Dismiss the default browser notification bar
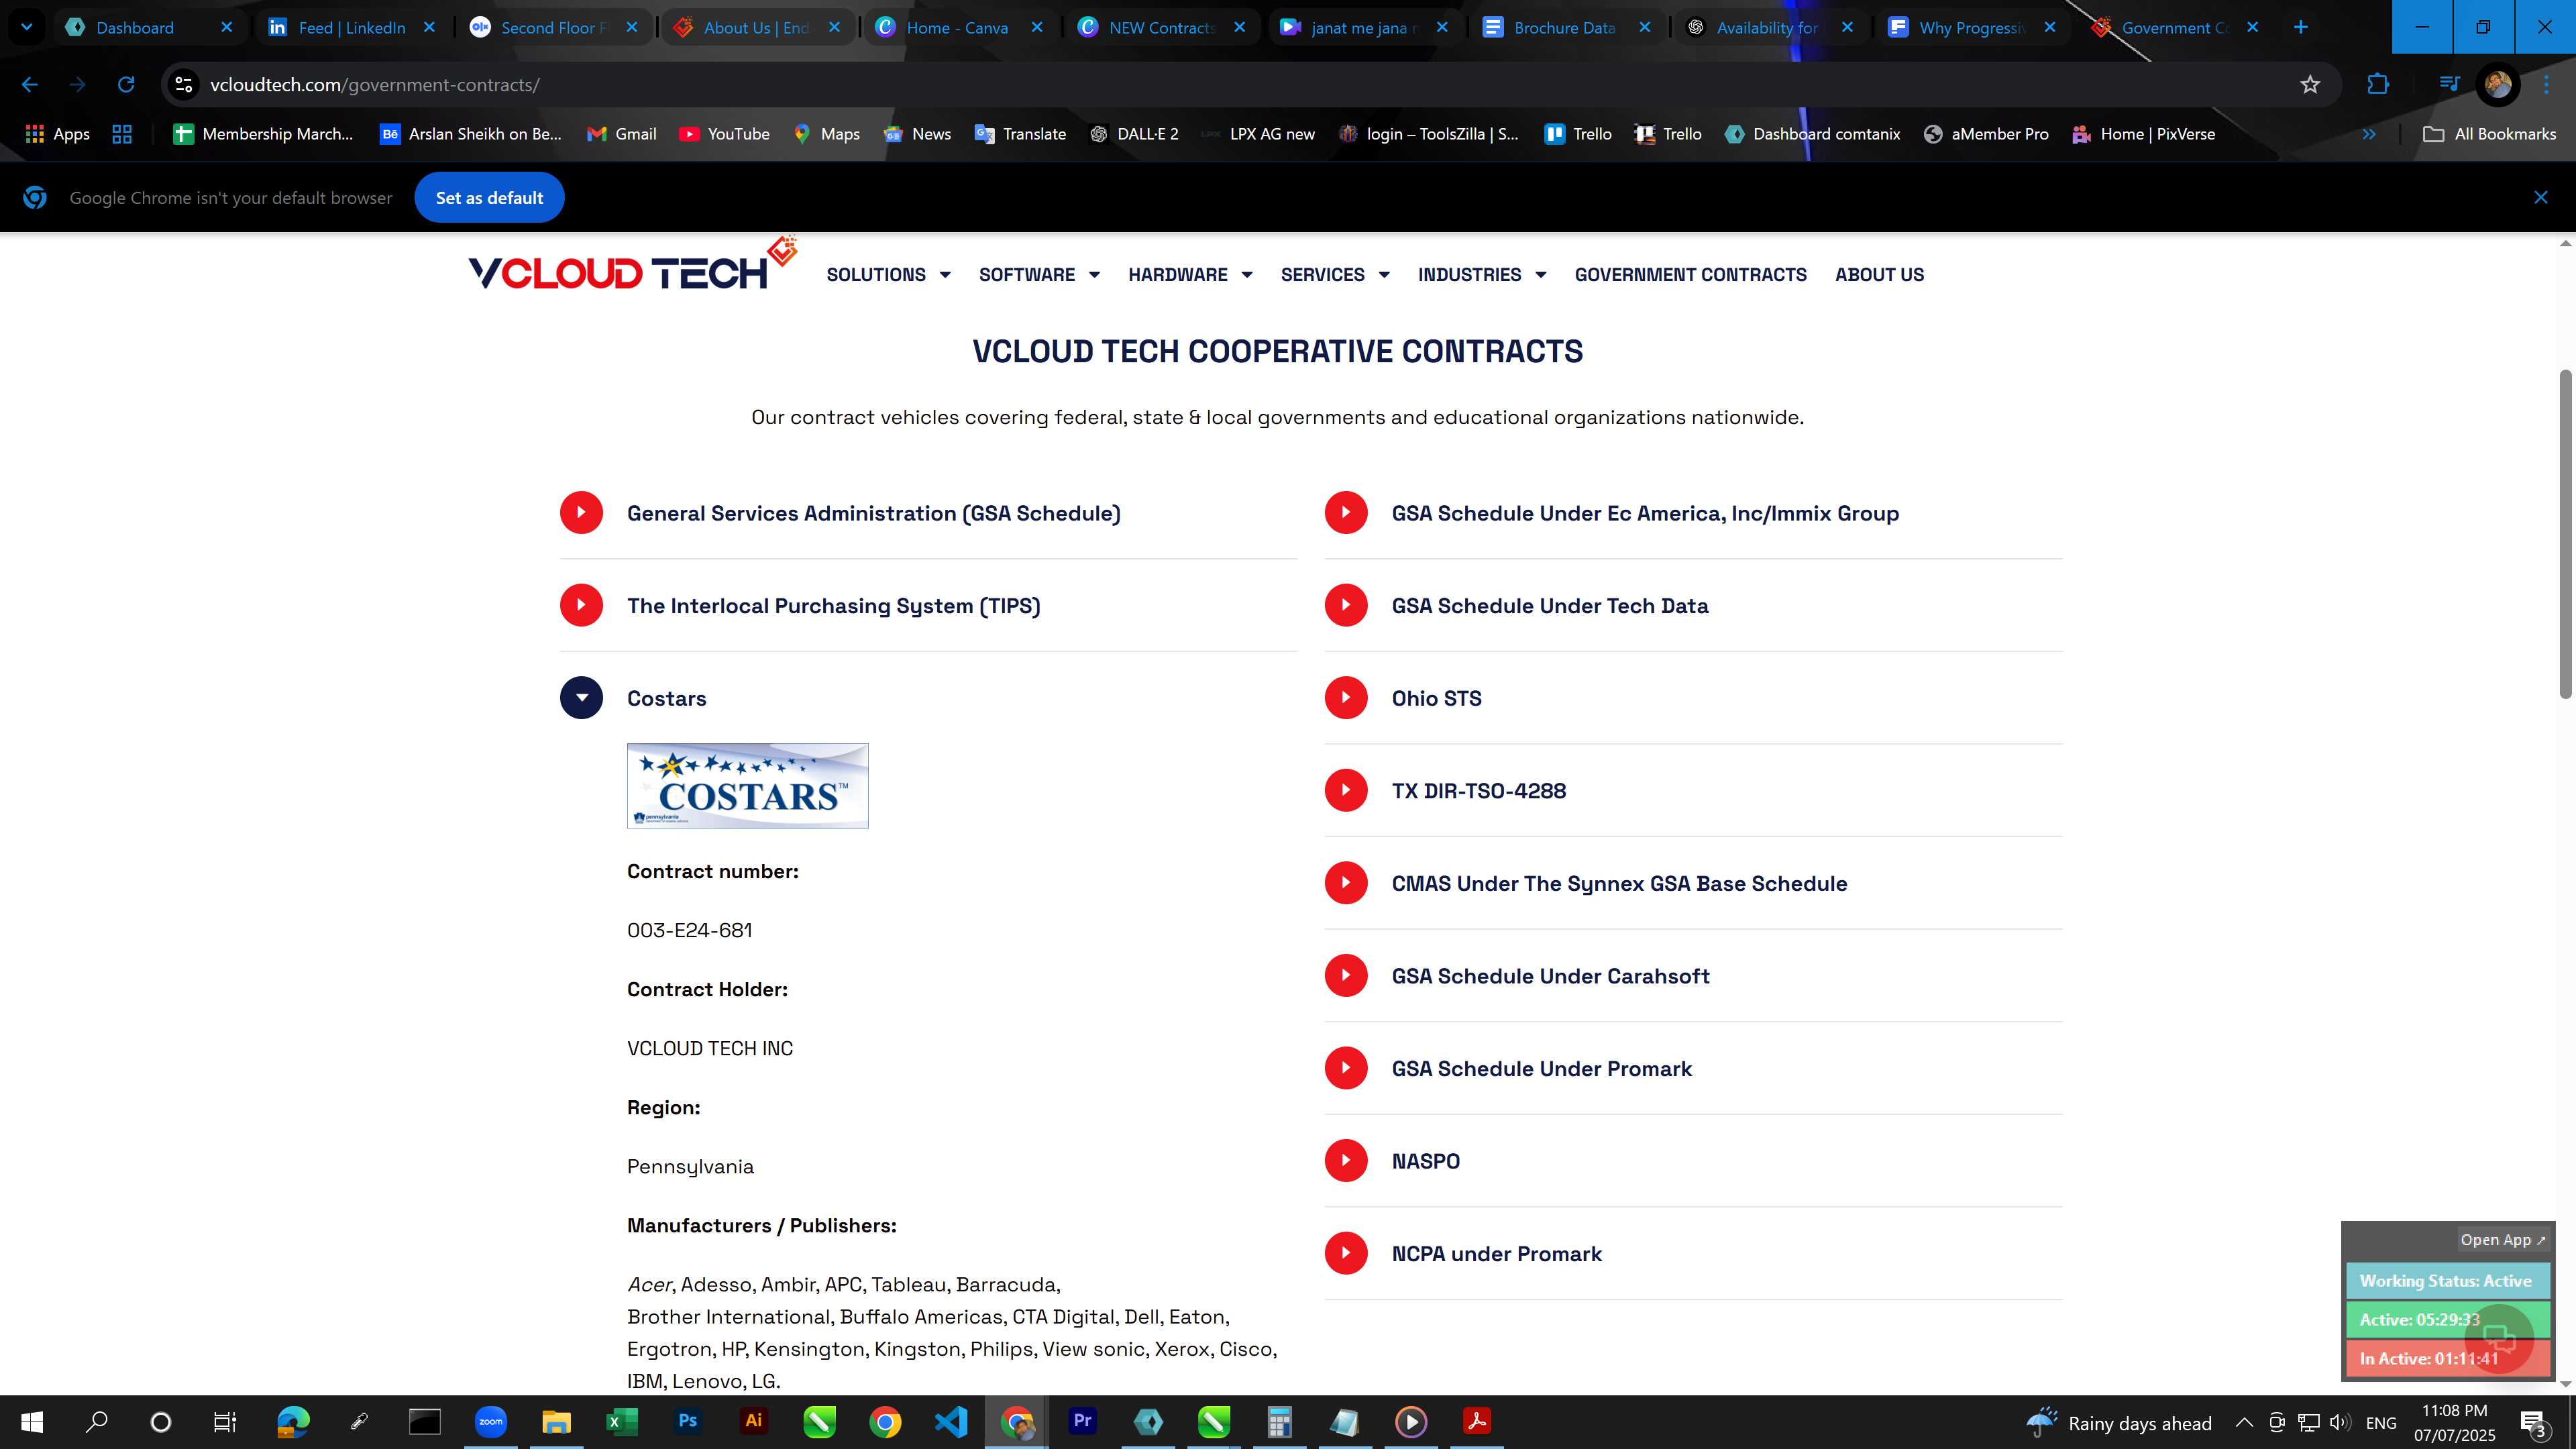 2540,198
